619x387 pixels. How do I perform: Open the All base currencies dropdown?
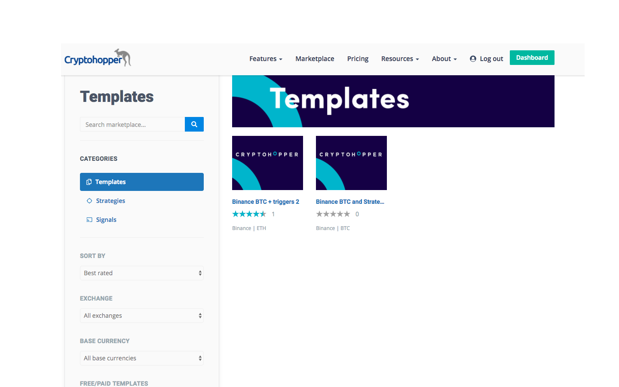point(142,358)
